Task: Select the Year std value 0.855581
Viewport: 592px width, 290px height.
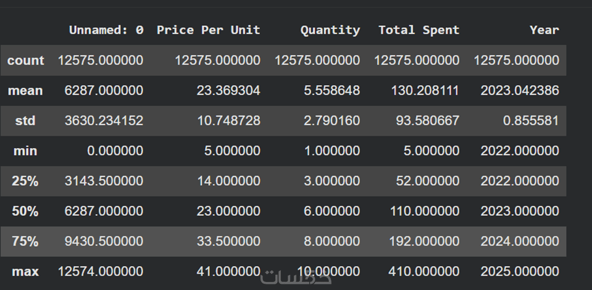Action: (531, 121)
